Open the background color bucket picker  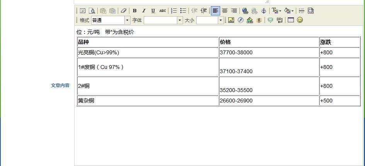(289, 11)
